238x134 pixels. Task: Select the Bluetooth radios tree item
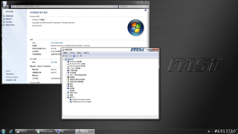75,61
